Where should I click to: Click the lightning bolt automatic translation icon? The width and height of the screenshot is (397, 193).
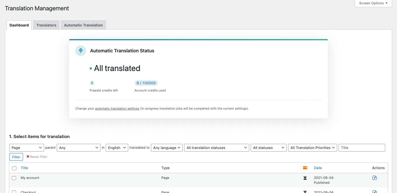pos(81,51)
